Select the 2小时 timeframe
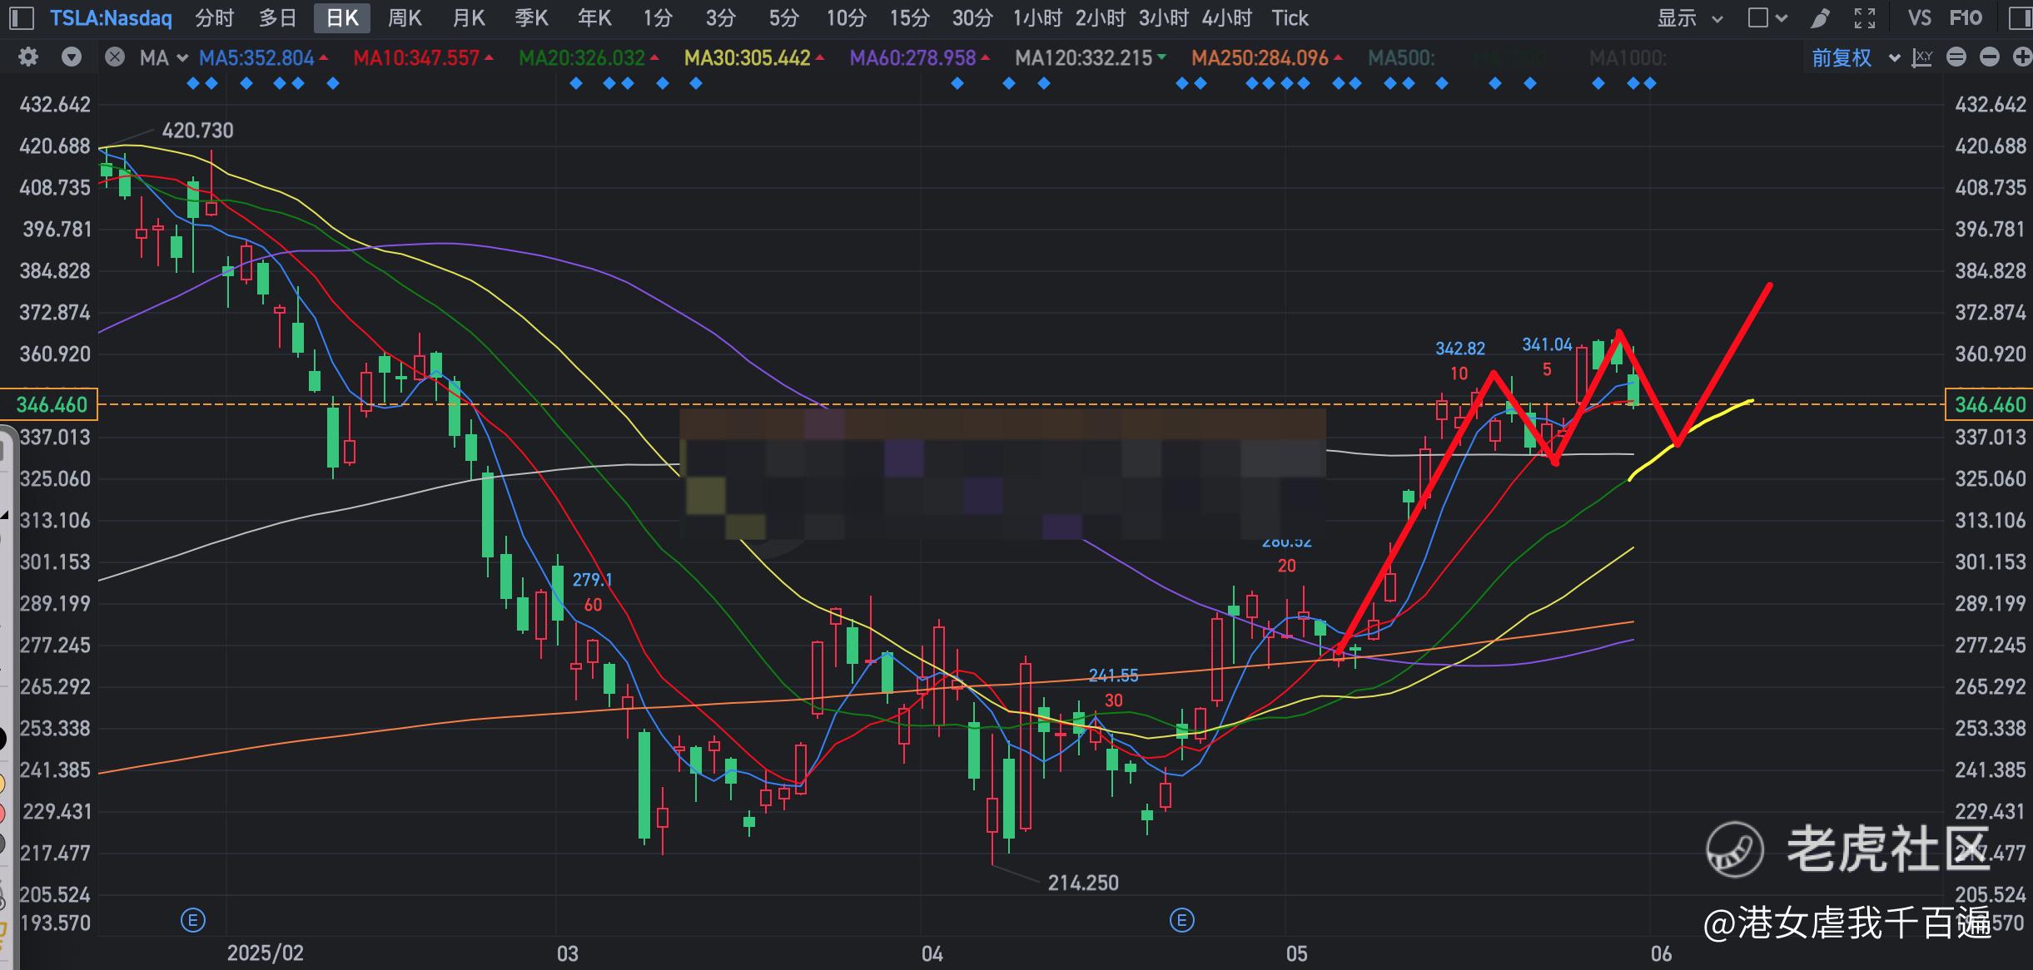The width and height of the screenshot is (2033, 970). (x=1100, y=17)
